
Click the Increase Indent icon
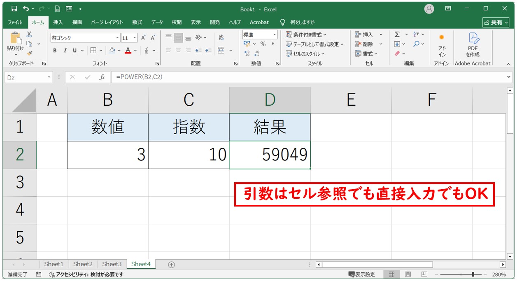click(208, 51)
